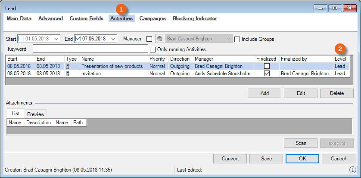Expand the Start date picker
361x178 pixels.
coord(56,39)
